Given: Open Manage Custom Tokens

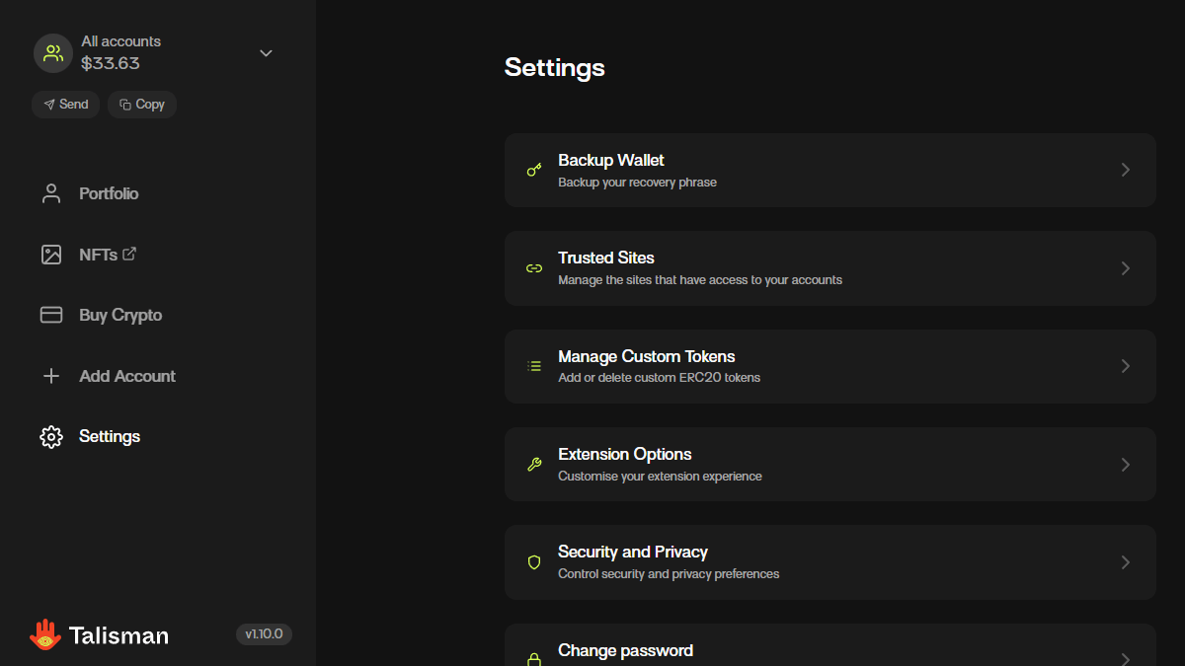Looking at the screenshot, I should click(x=830, y=366).
